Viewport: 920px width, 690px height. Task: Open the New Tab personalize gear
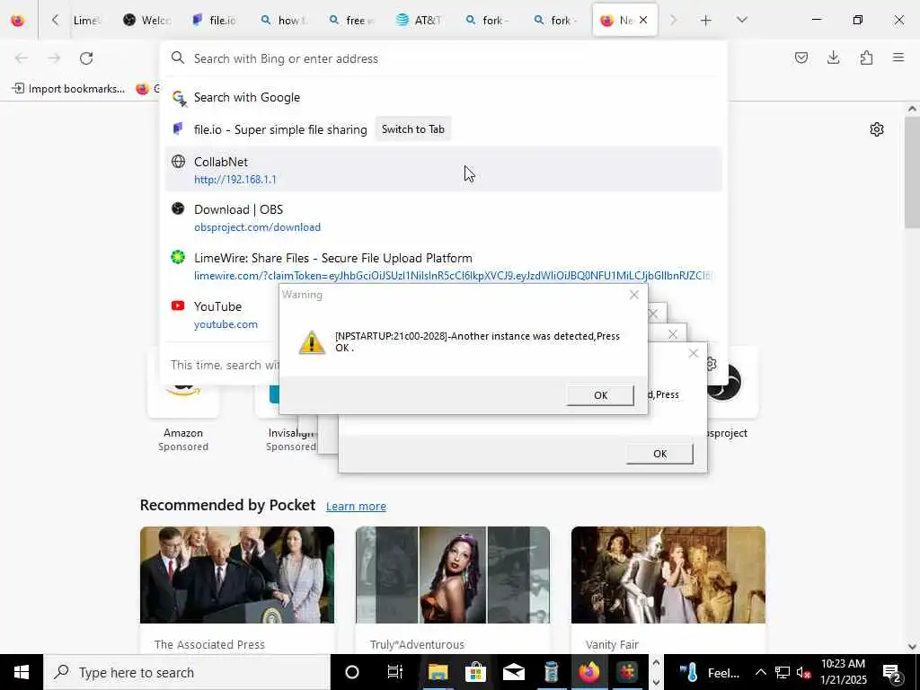click(877, 129)
